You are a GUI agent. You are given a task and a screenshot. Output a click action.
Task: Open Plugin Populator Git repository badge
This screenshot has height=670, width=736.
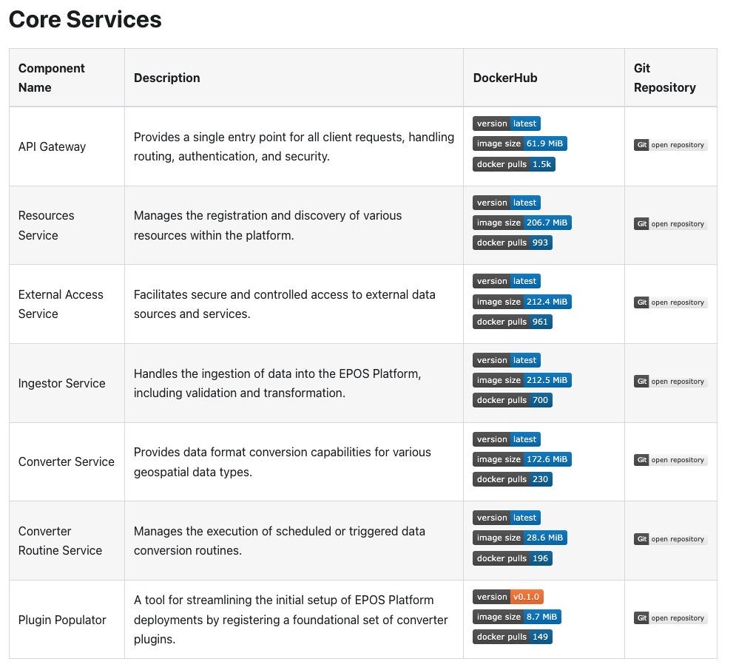670,618
